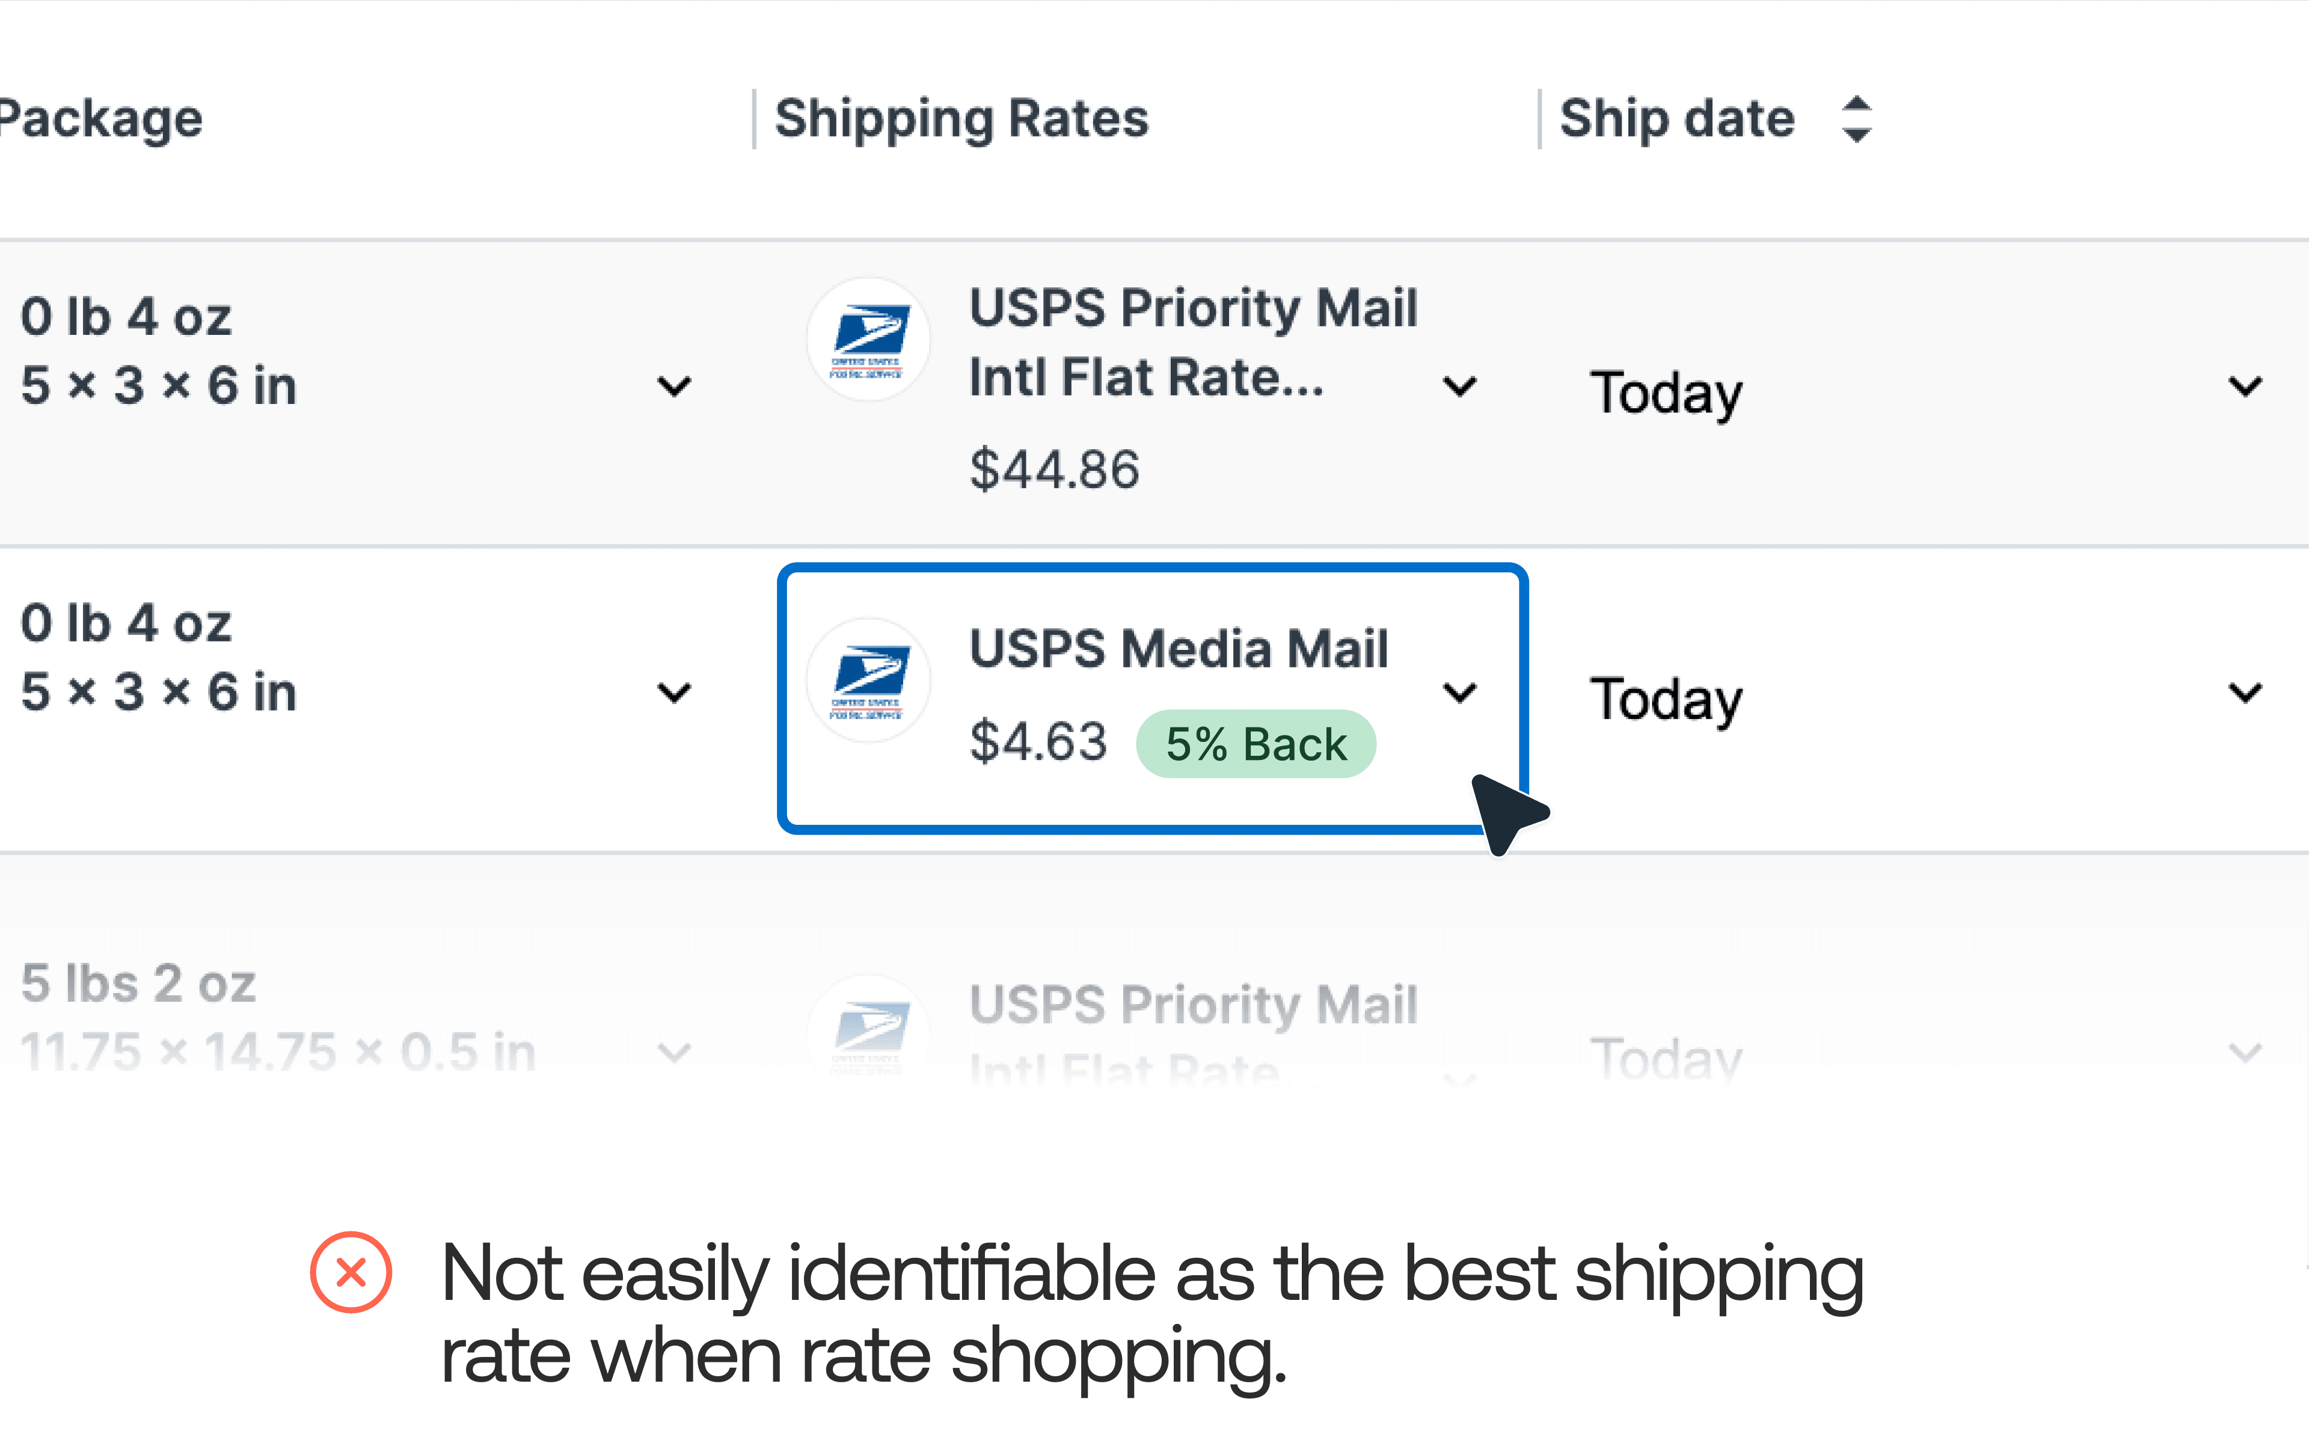Click the $4.63 Media Mail price
The width and height of the screenshot is (2309, 1443).
[1038, 743]
